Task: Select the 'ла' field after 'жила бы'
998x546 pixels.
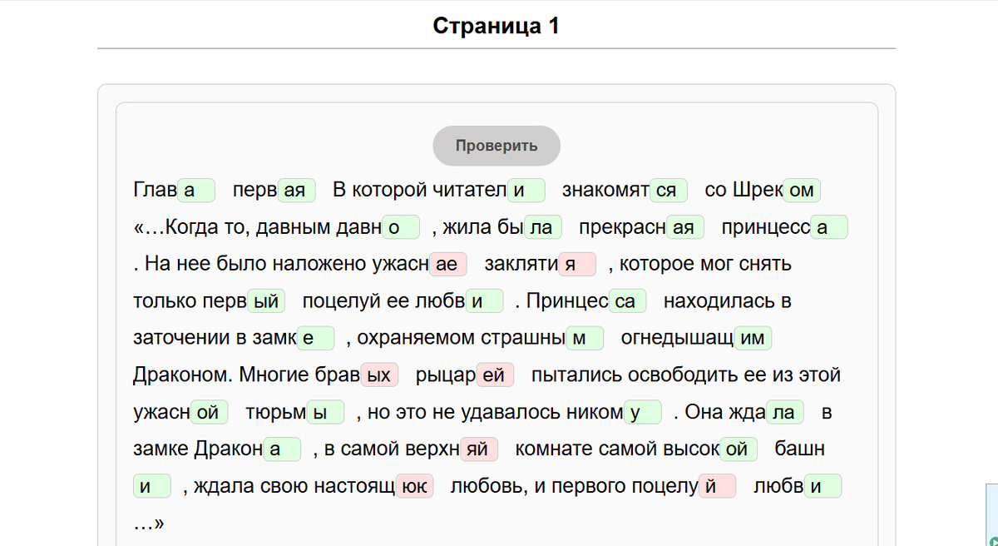Action: (543, 227)
